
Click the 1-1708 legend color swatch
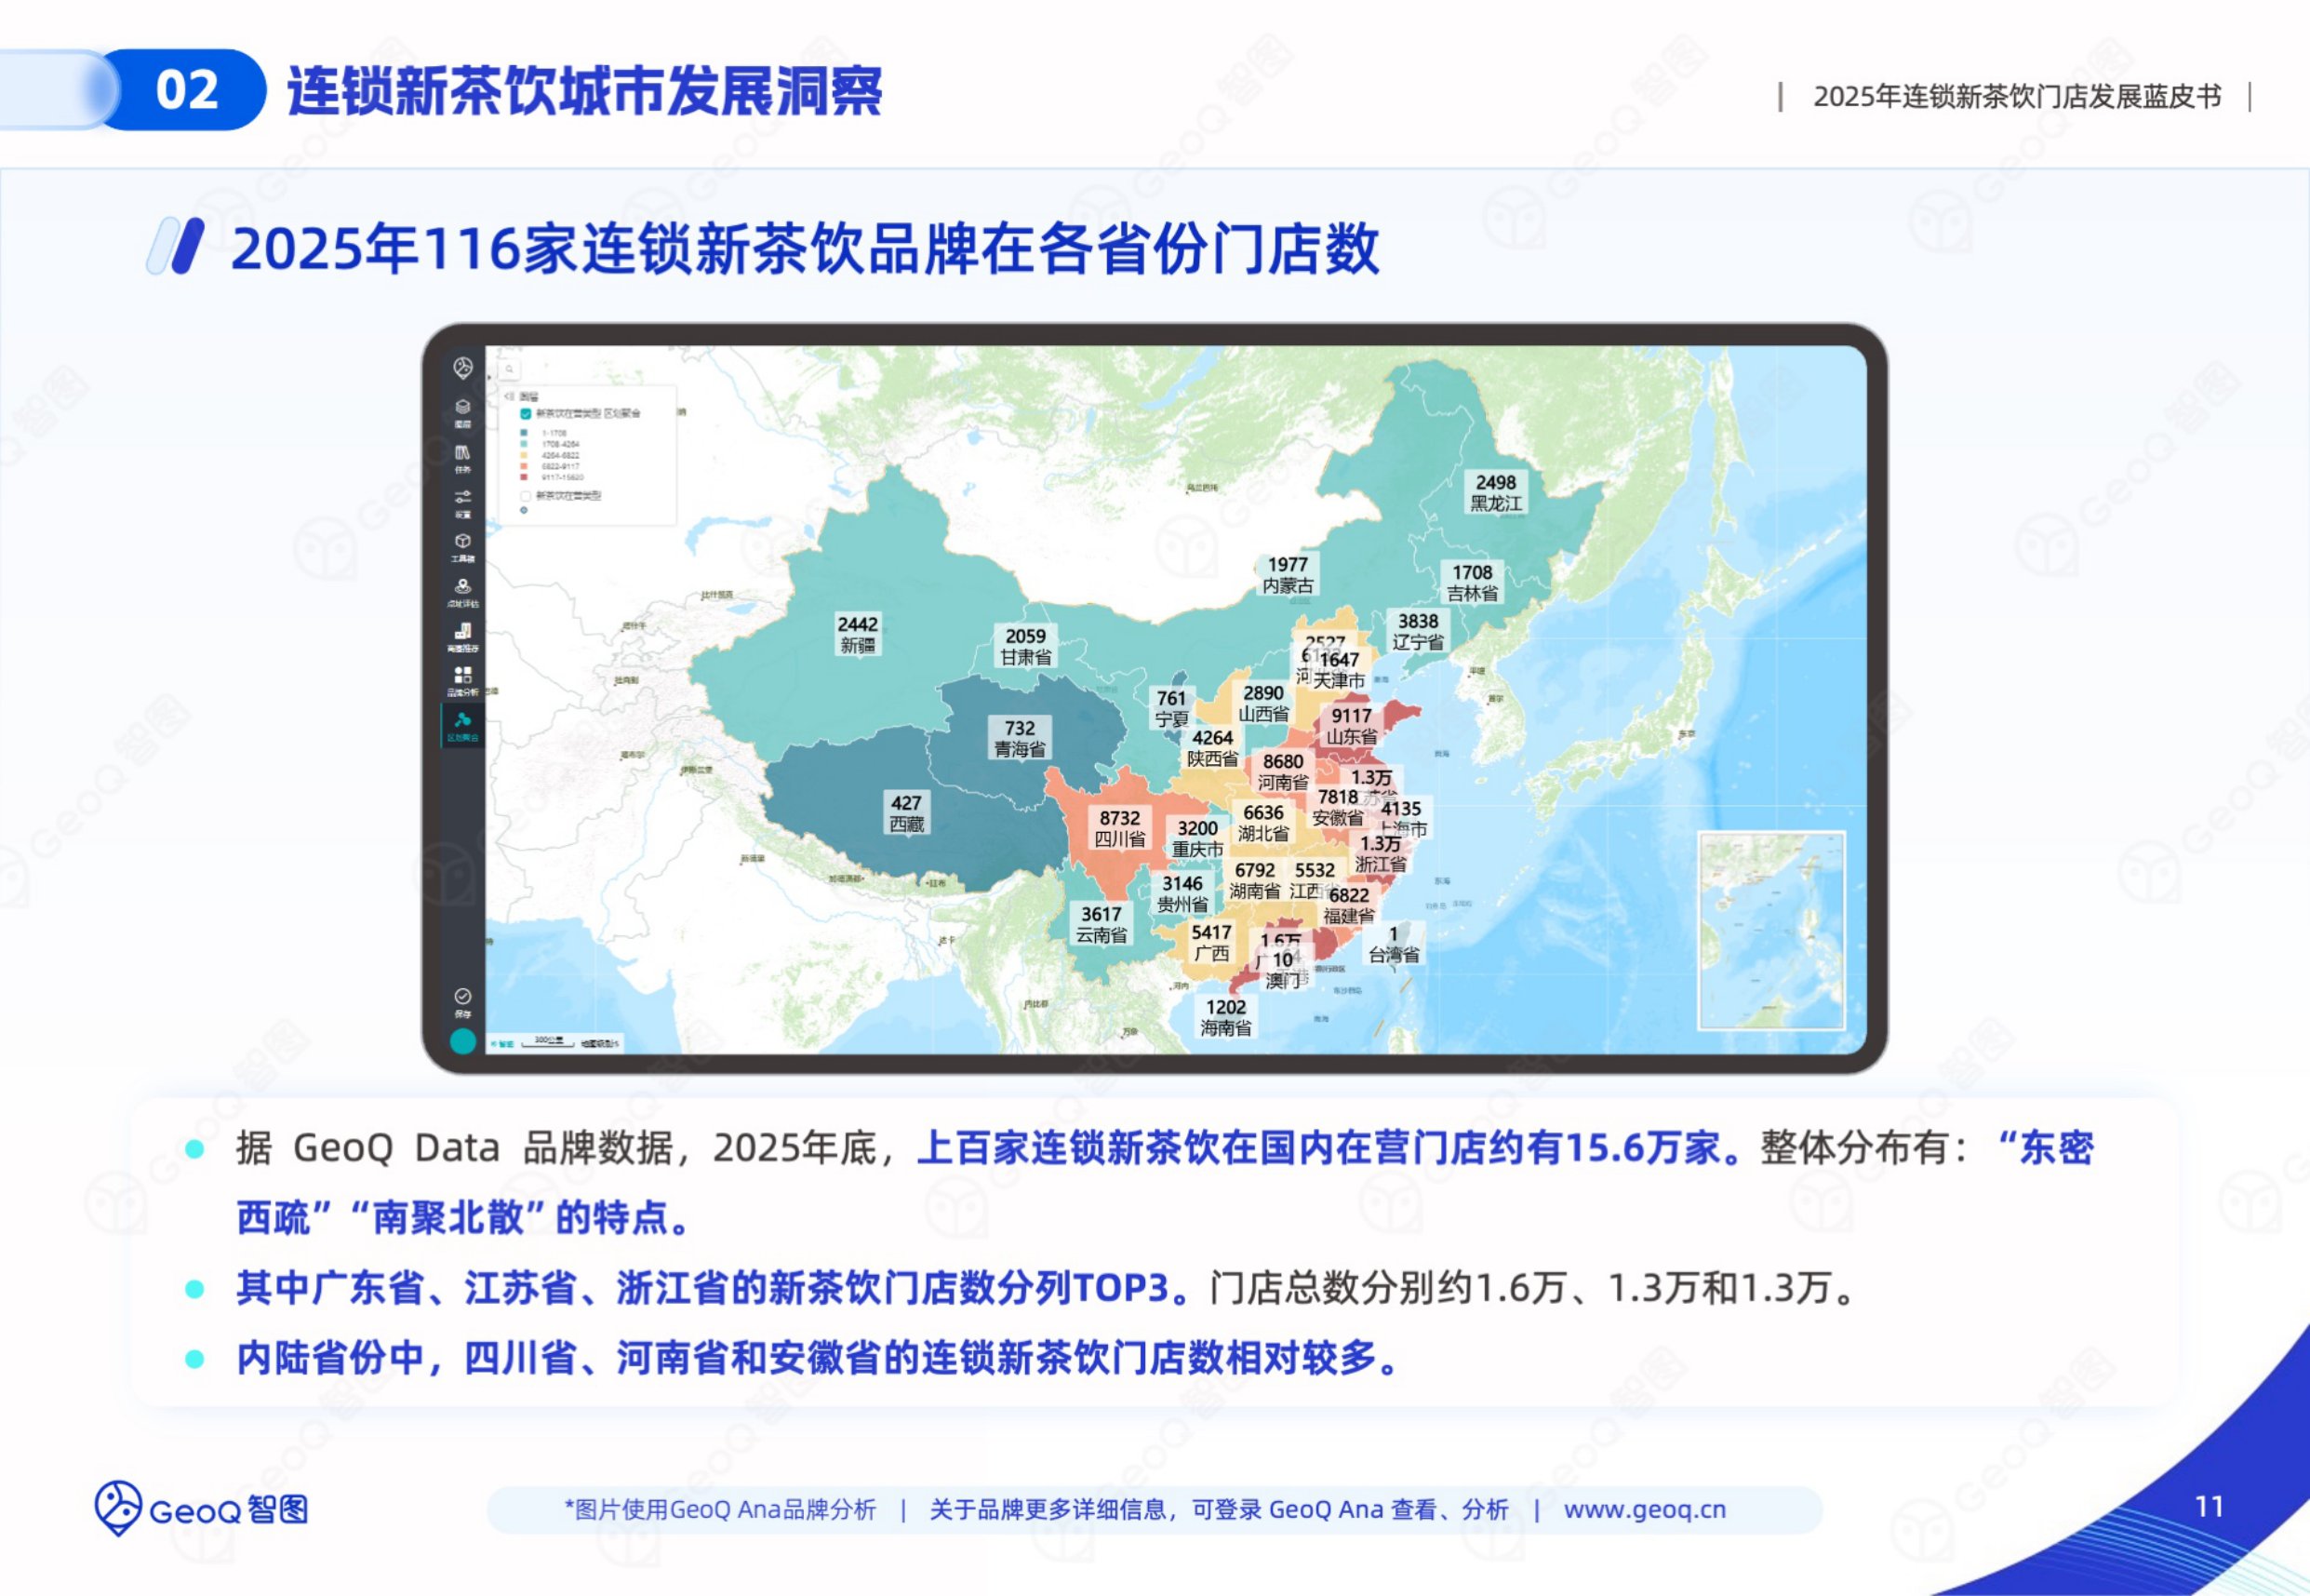(524, 433)
